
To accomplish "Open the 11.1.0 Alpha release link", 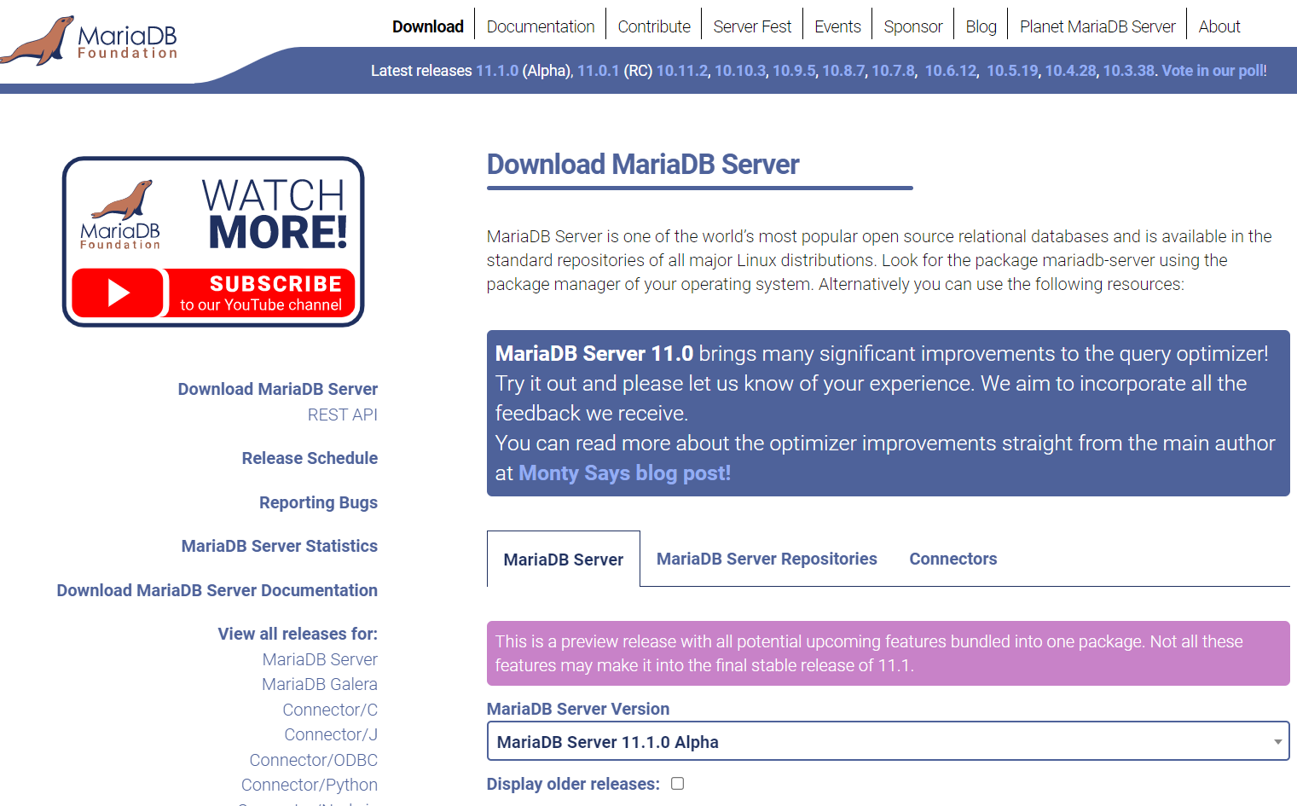I will (x=497, y=71).
